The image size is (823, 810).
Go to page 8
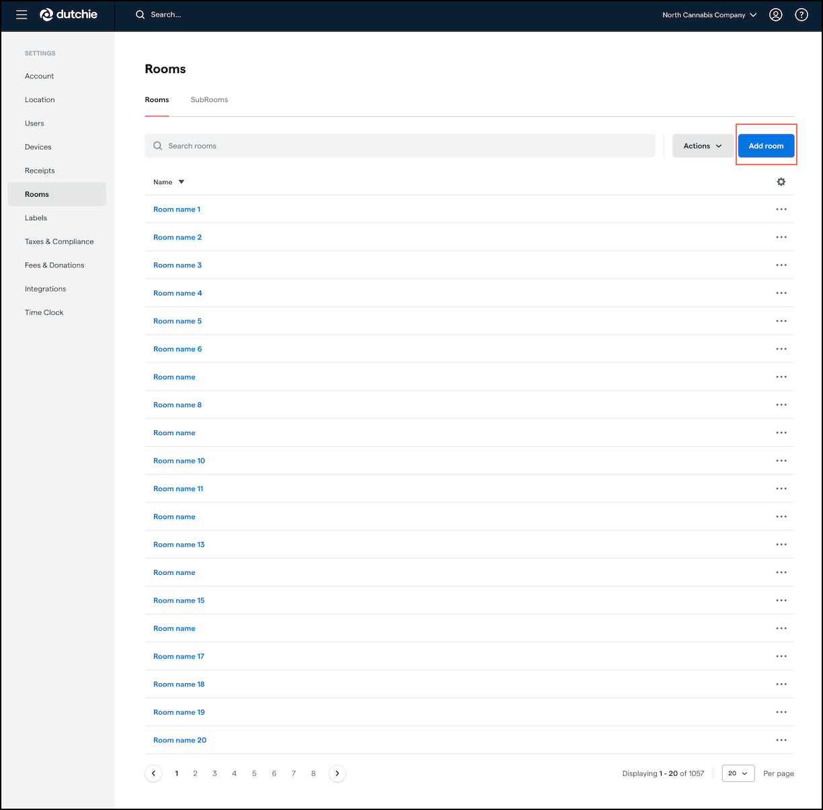pos(313,774)
